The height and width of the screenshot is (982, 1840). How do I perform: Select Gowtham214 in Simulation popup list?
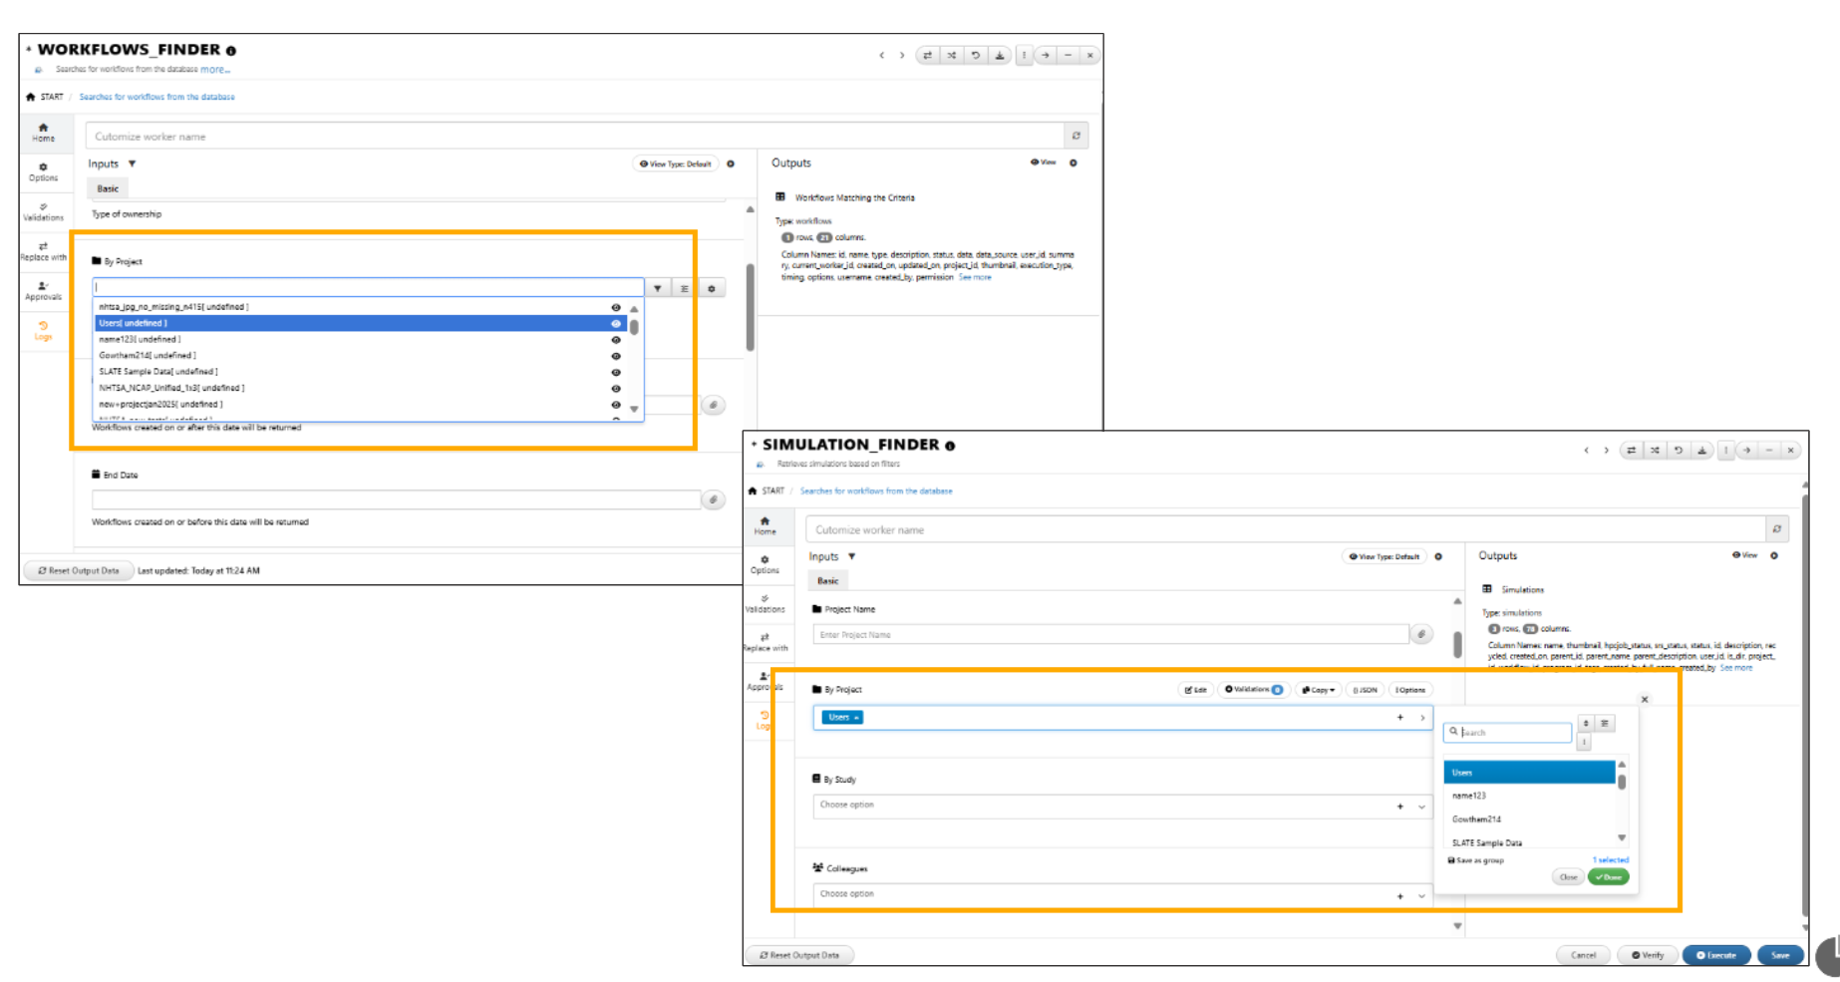click(x=1529, y=819)
